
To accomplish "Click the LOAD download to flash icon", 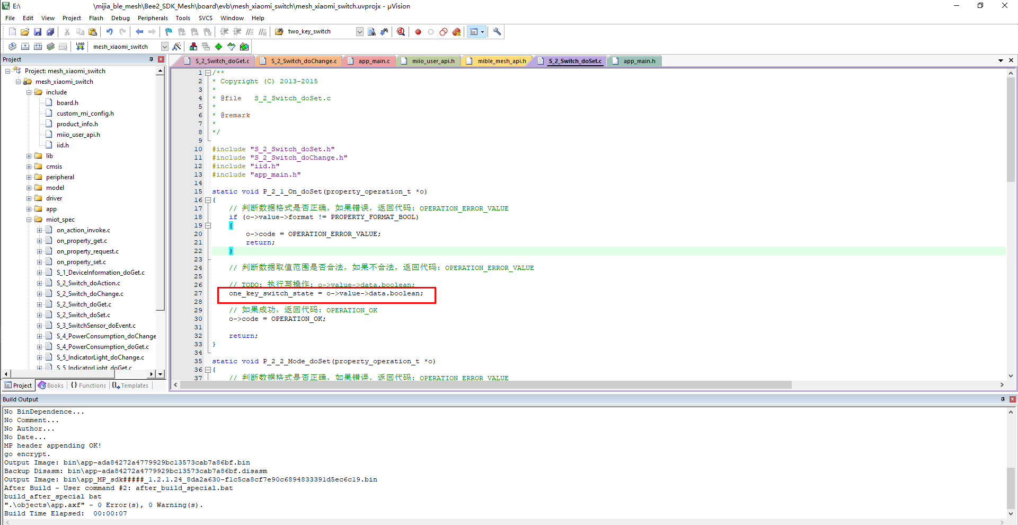I will coord(80,47).
